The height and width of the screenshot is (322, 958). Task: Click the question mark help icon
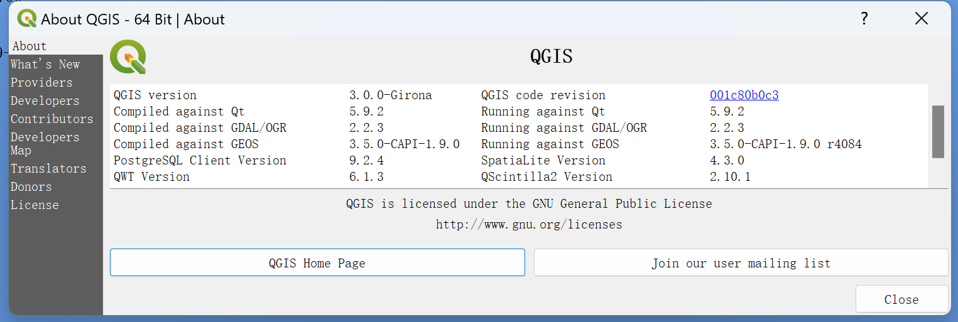[864, 19]
